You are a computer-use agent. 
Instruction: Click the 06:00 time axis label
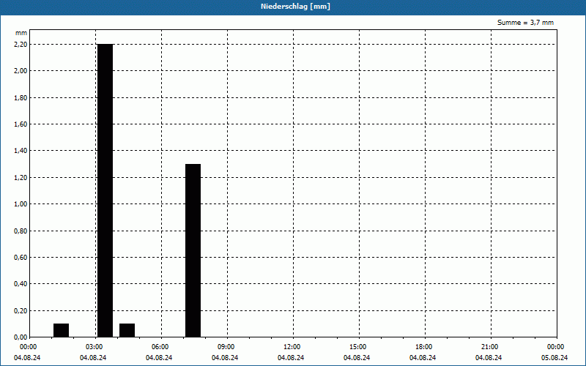click(x=161, y=347)
